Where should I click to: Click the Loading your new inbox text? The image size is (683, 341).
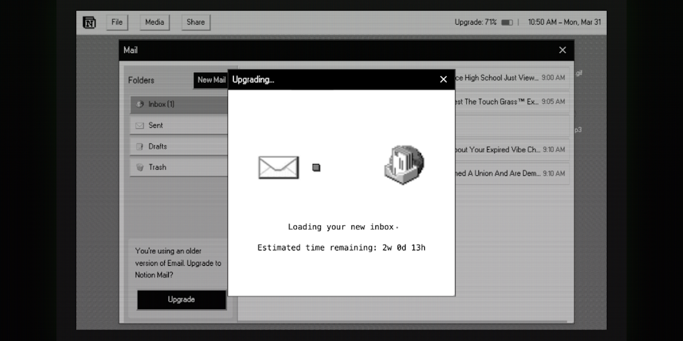pos(343,227)
